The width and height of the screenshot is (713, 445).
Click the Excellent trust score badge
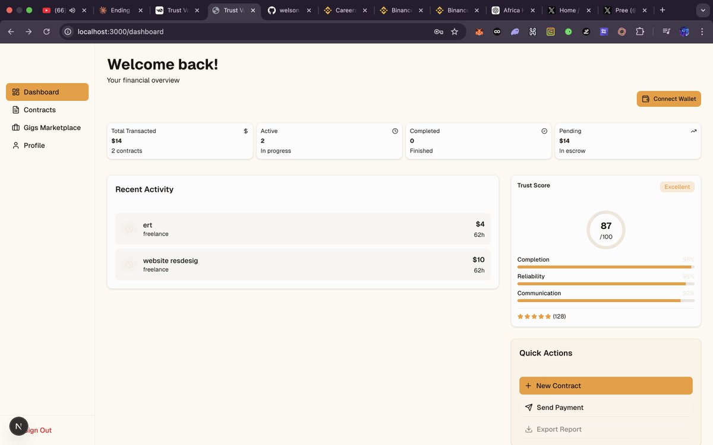[x=677, y=187]
